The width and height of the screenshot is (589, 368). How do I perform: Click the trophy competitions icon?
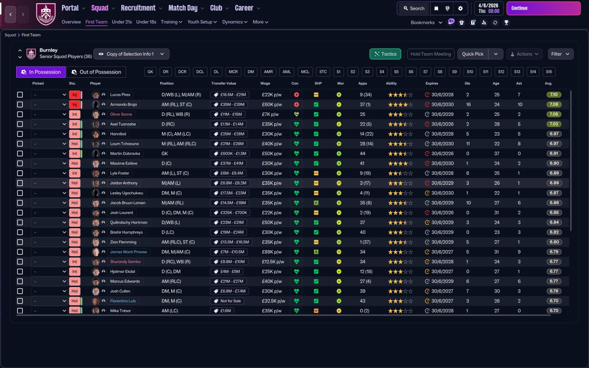pos(506,22)
